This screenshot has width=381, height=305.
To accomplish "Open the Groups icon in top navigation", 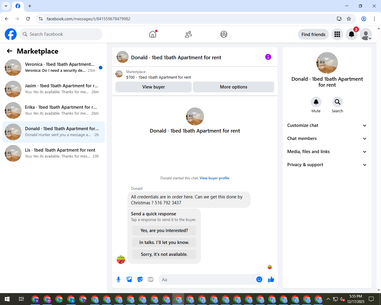I will [x=224, y=34].
